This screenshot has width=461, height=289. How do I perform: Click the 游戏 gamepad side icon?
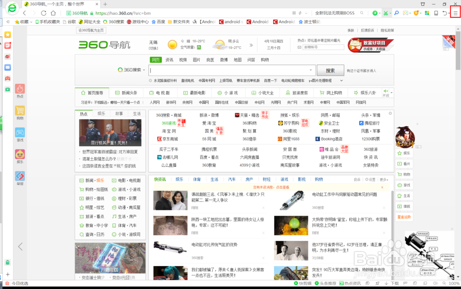pyautogui.click(x=20, y=133)
